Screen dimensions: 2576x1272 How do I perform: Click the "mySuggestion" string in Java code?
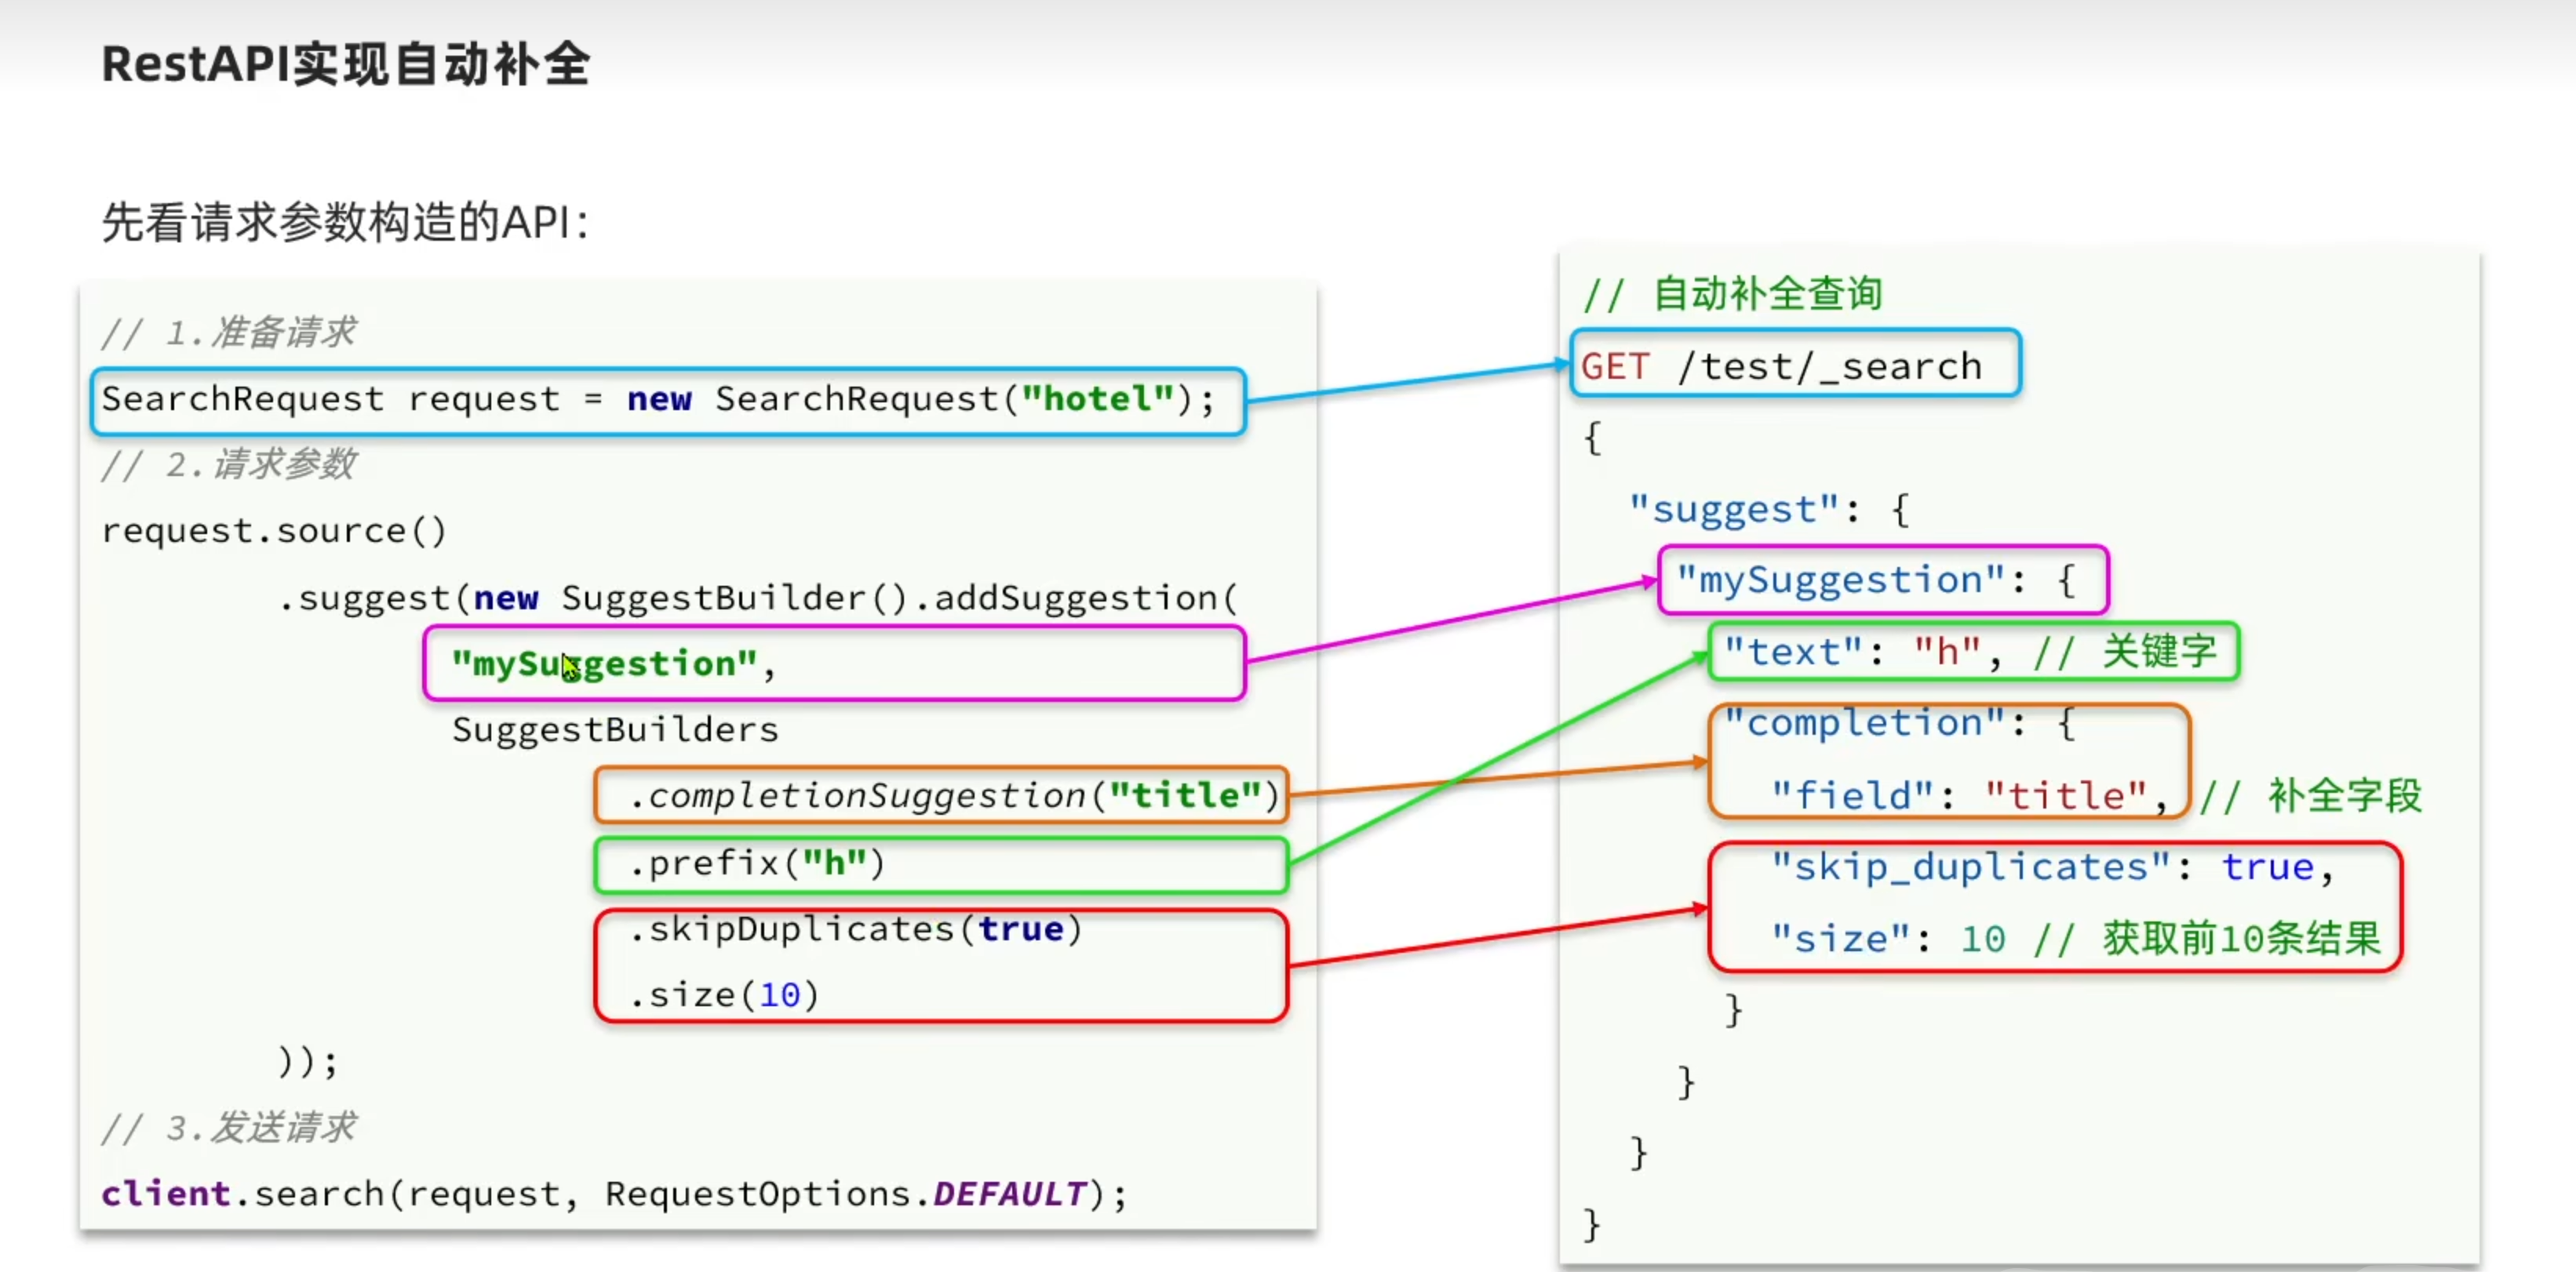(x=603, y=663)
